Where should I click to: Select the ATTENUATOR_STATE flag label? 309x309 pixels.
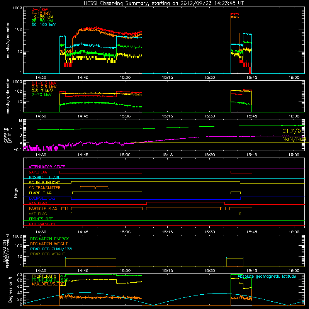pyautogui.click(x=47, y=167)
